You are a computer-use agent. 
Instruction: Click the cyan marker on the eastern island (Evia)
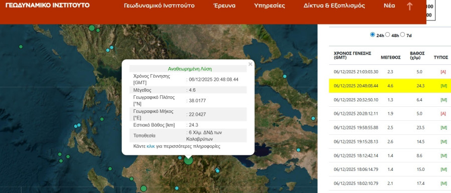(x=285, y=76)
